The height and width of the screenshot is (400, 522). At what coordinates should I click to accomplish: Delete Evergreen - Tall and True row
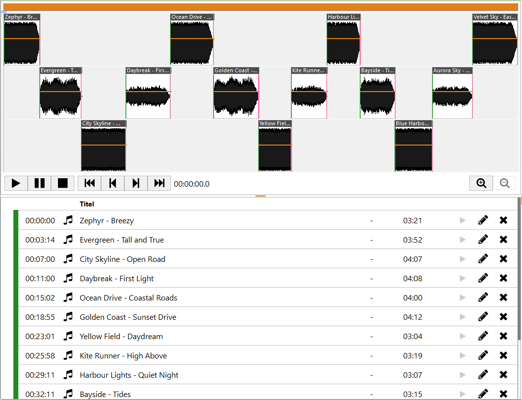503,240
